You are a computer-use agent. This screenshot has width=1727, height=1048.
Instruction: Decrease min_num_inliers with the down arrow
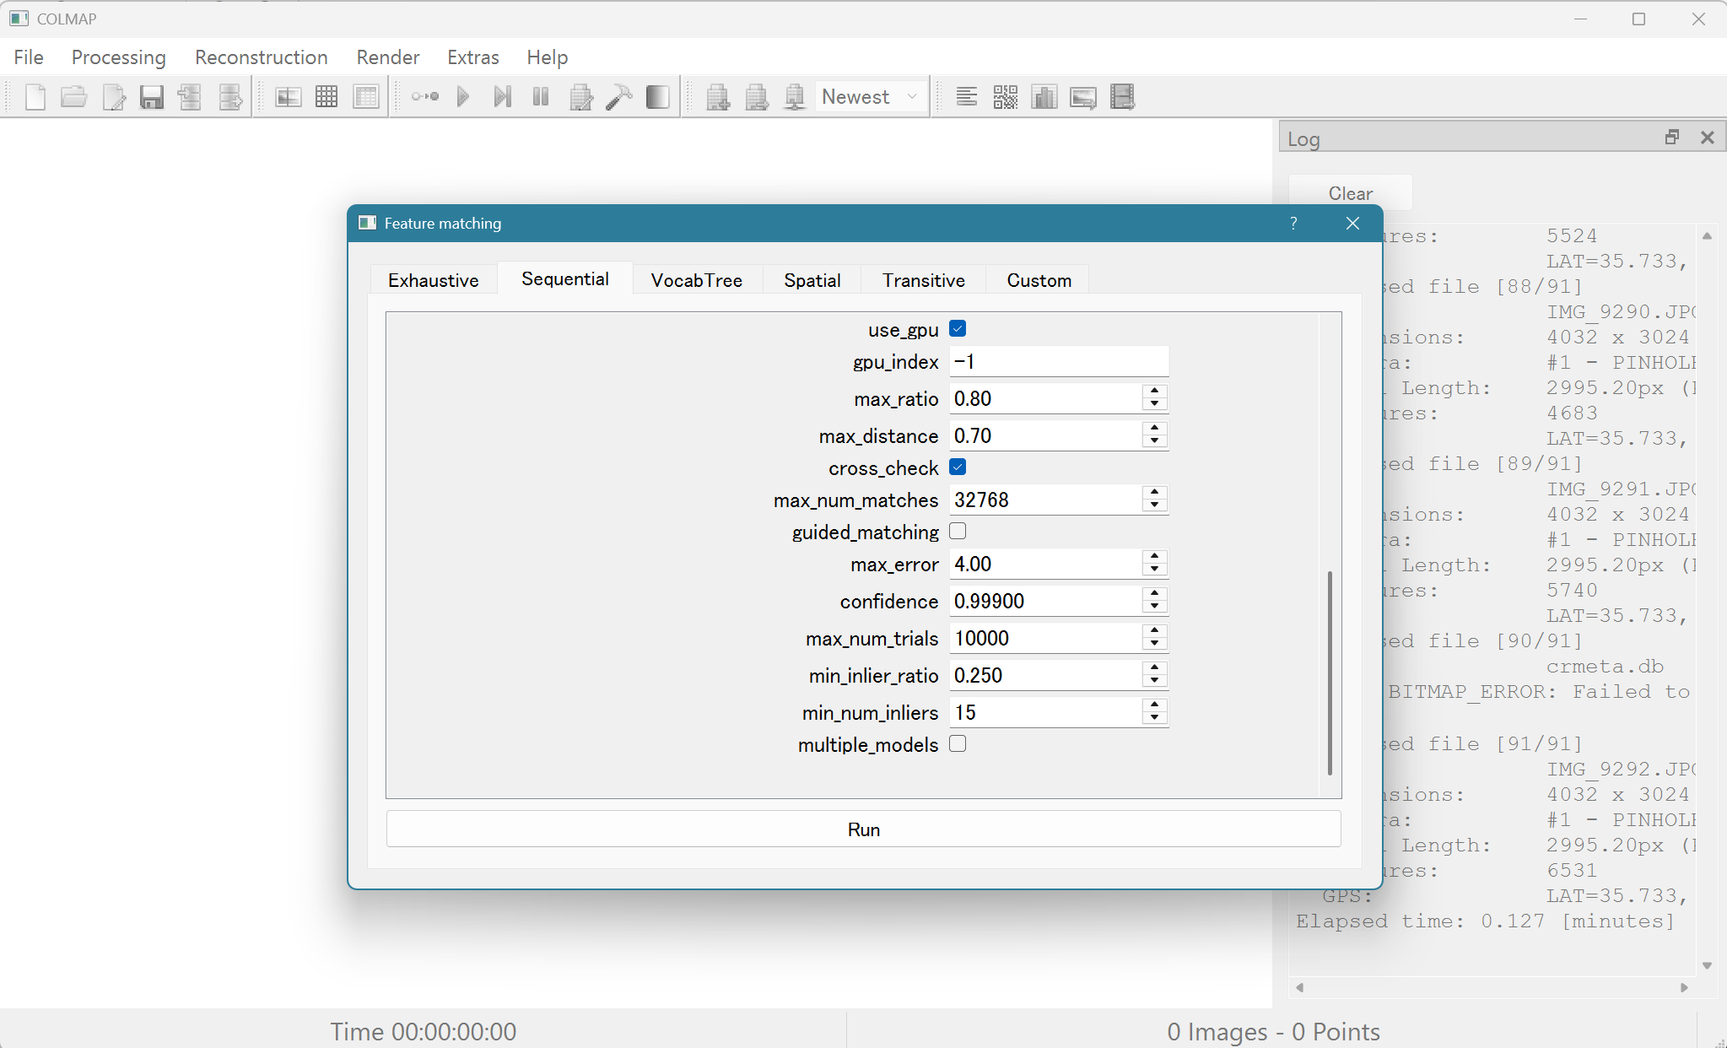1154,719
